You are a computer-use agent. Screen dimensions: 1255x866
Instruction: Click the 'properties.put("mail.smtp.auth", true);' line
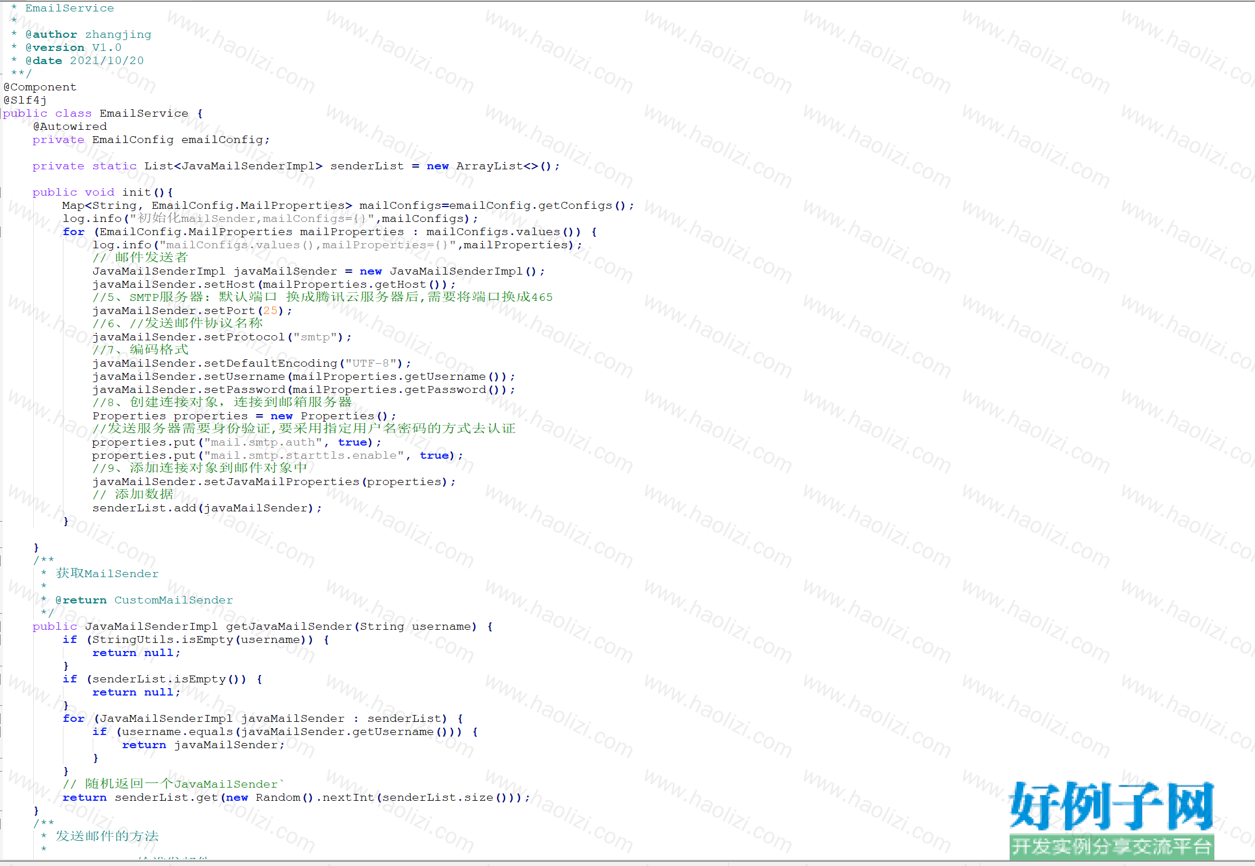point(237,442)
